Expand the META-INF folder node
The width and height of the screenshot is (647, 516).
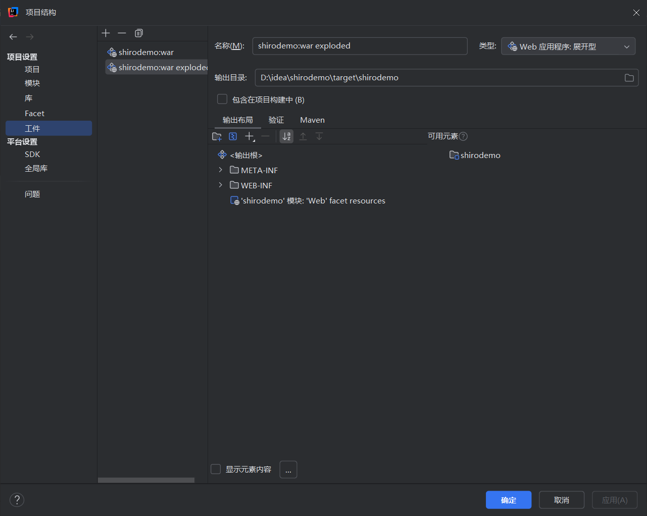tap(220, 170)
